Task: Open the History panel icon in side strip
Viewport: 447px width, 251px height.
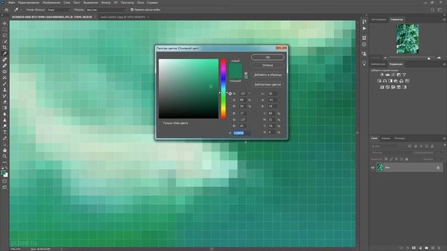Action: tap(364, 22)
